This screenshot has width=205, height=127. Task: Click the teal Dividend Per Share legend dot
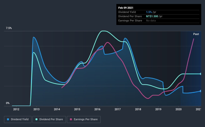tap(36, 119)
